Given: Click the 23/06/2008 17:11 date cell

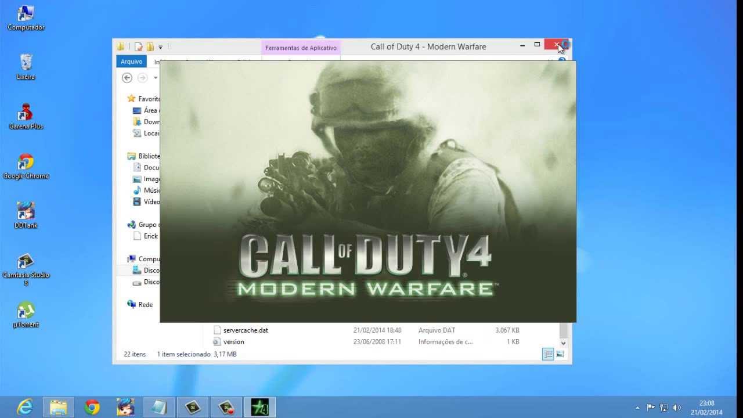Looking at the screenshot, I should (377, 341).
